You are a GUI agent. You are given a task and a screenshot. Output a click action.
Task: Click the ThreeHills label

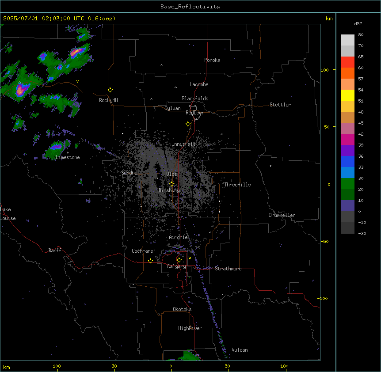click(x=237, y=185)
